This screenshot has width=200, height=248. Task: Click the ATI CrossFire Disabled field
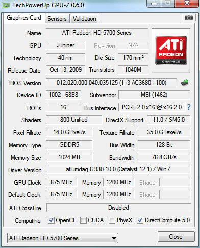tap(118, 208)
